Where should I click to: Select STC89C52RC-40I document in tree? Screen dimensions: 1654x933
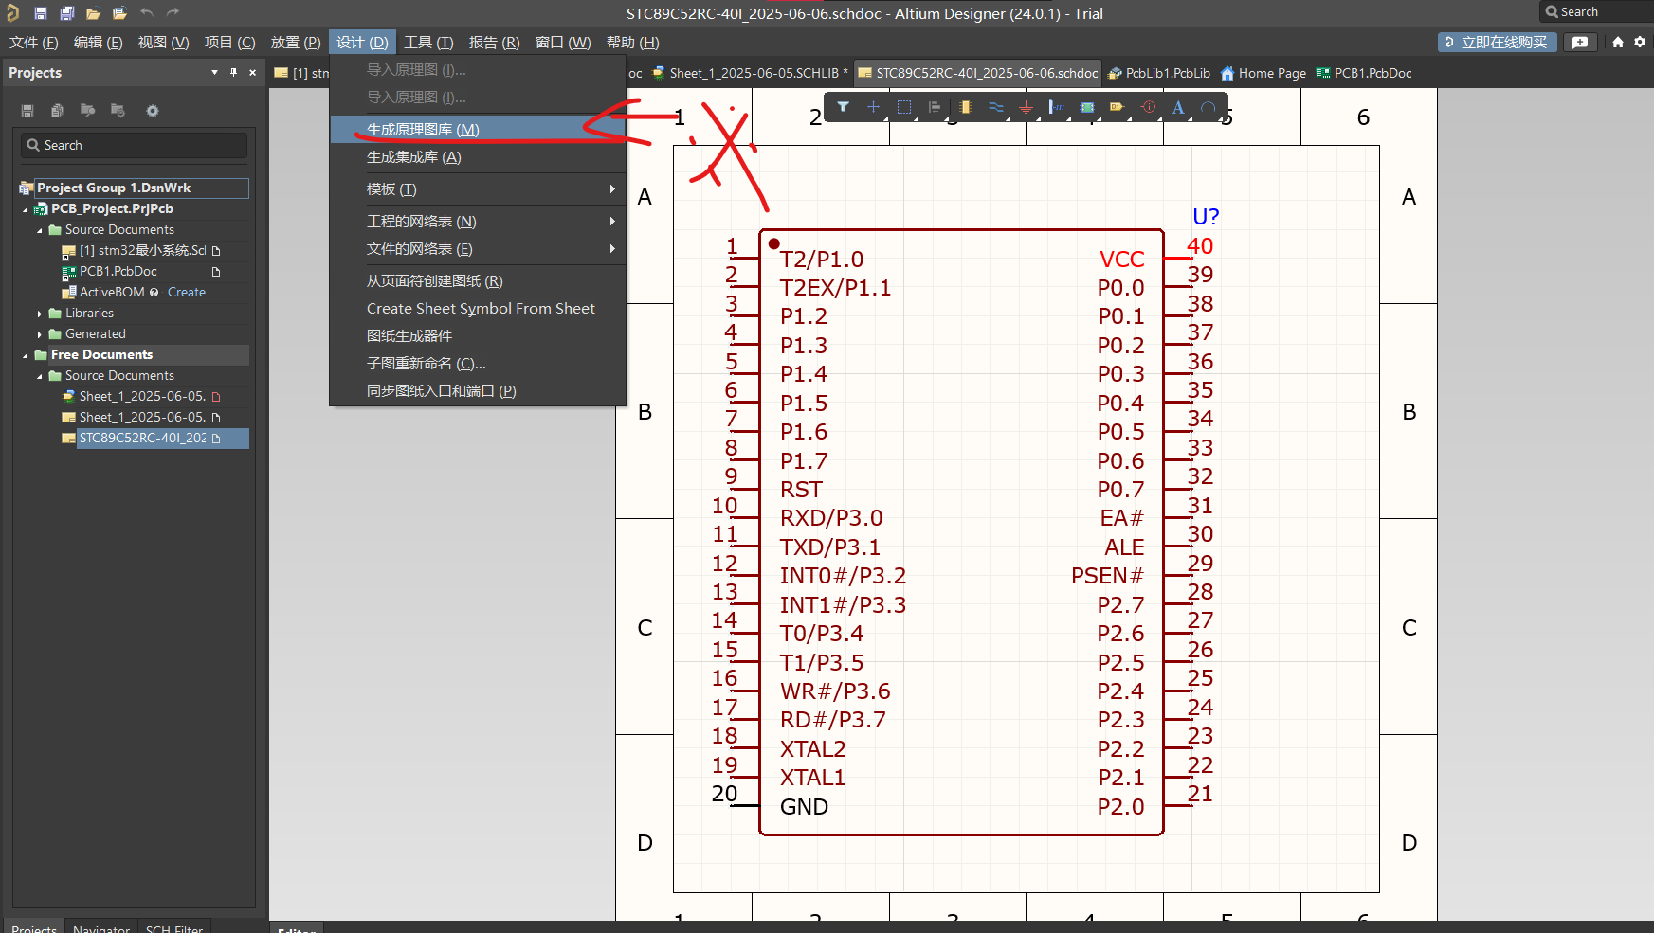pyautogui.click(x=142, y=439)
